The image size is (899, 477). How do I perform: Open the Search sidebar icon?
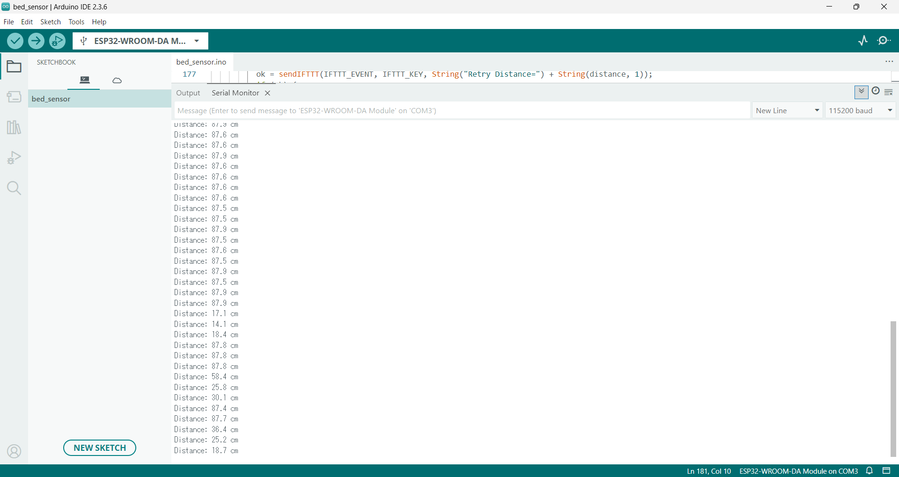14,188
